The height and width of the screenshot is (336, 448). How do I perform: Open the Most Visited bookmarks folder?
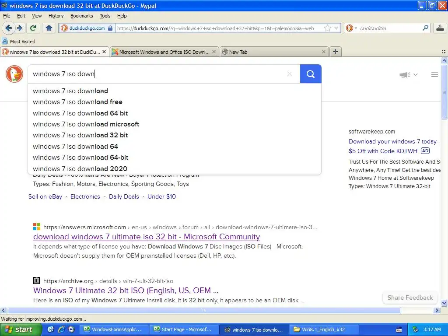click(18, 42)
